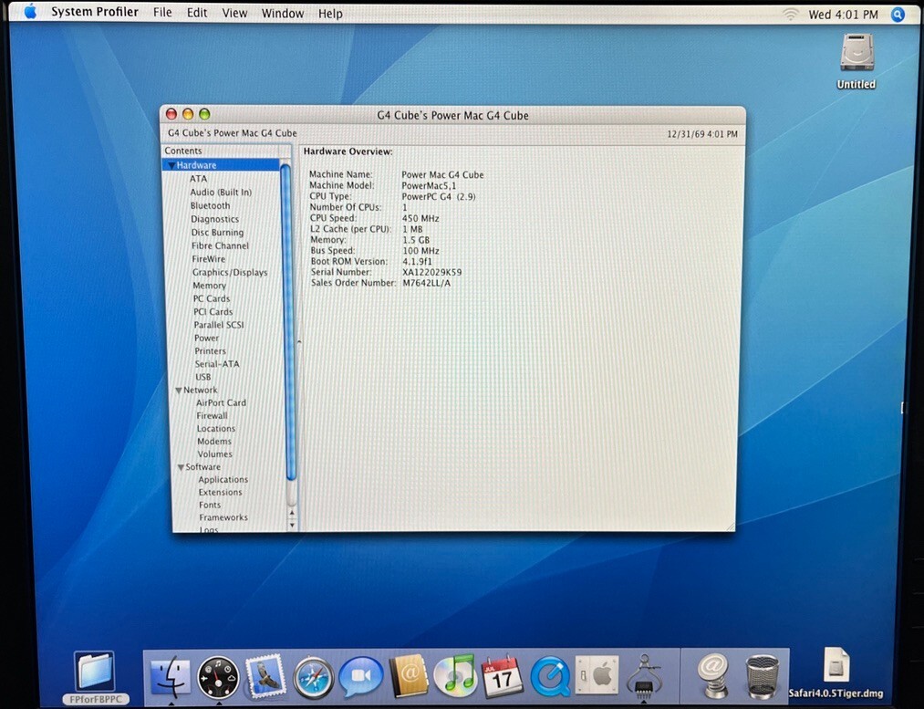Collapse the Software disclosure triangle
Viewport: 924px width, 709px height.
[x=181, y=467]
